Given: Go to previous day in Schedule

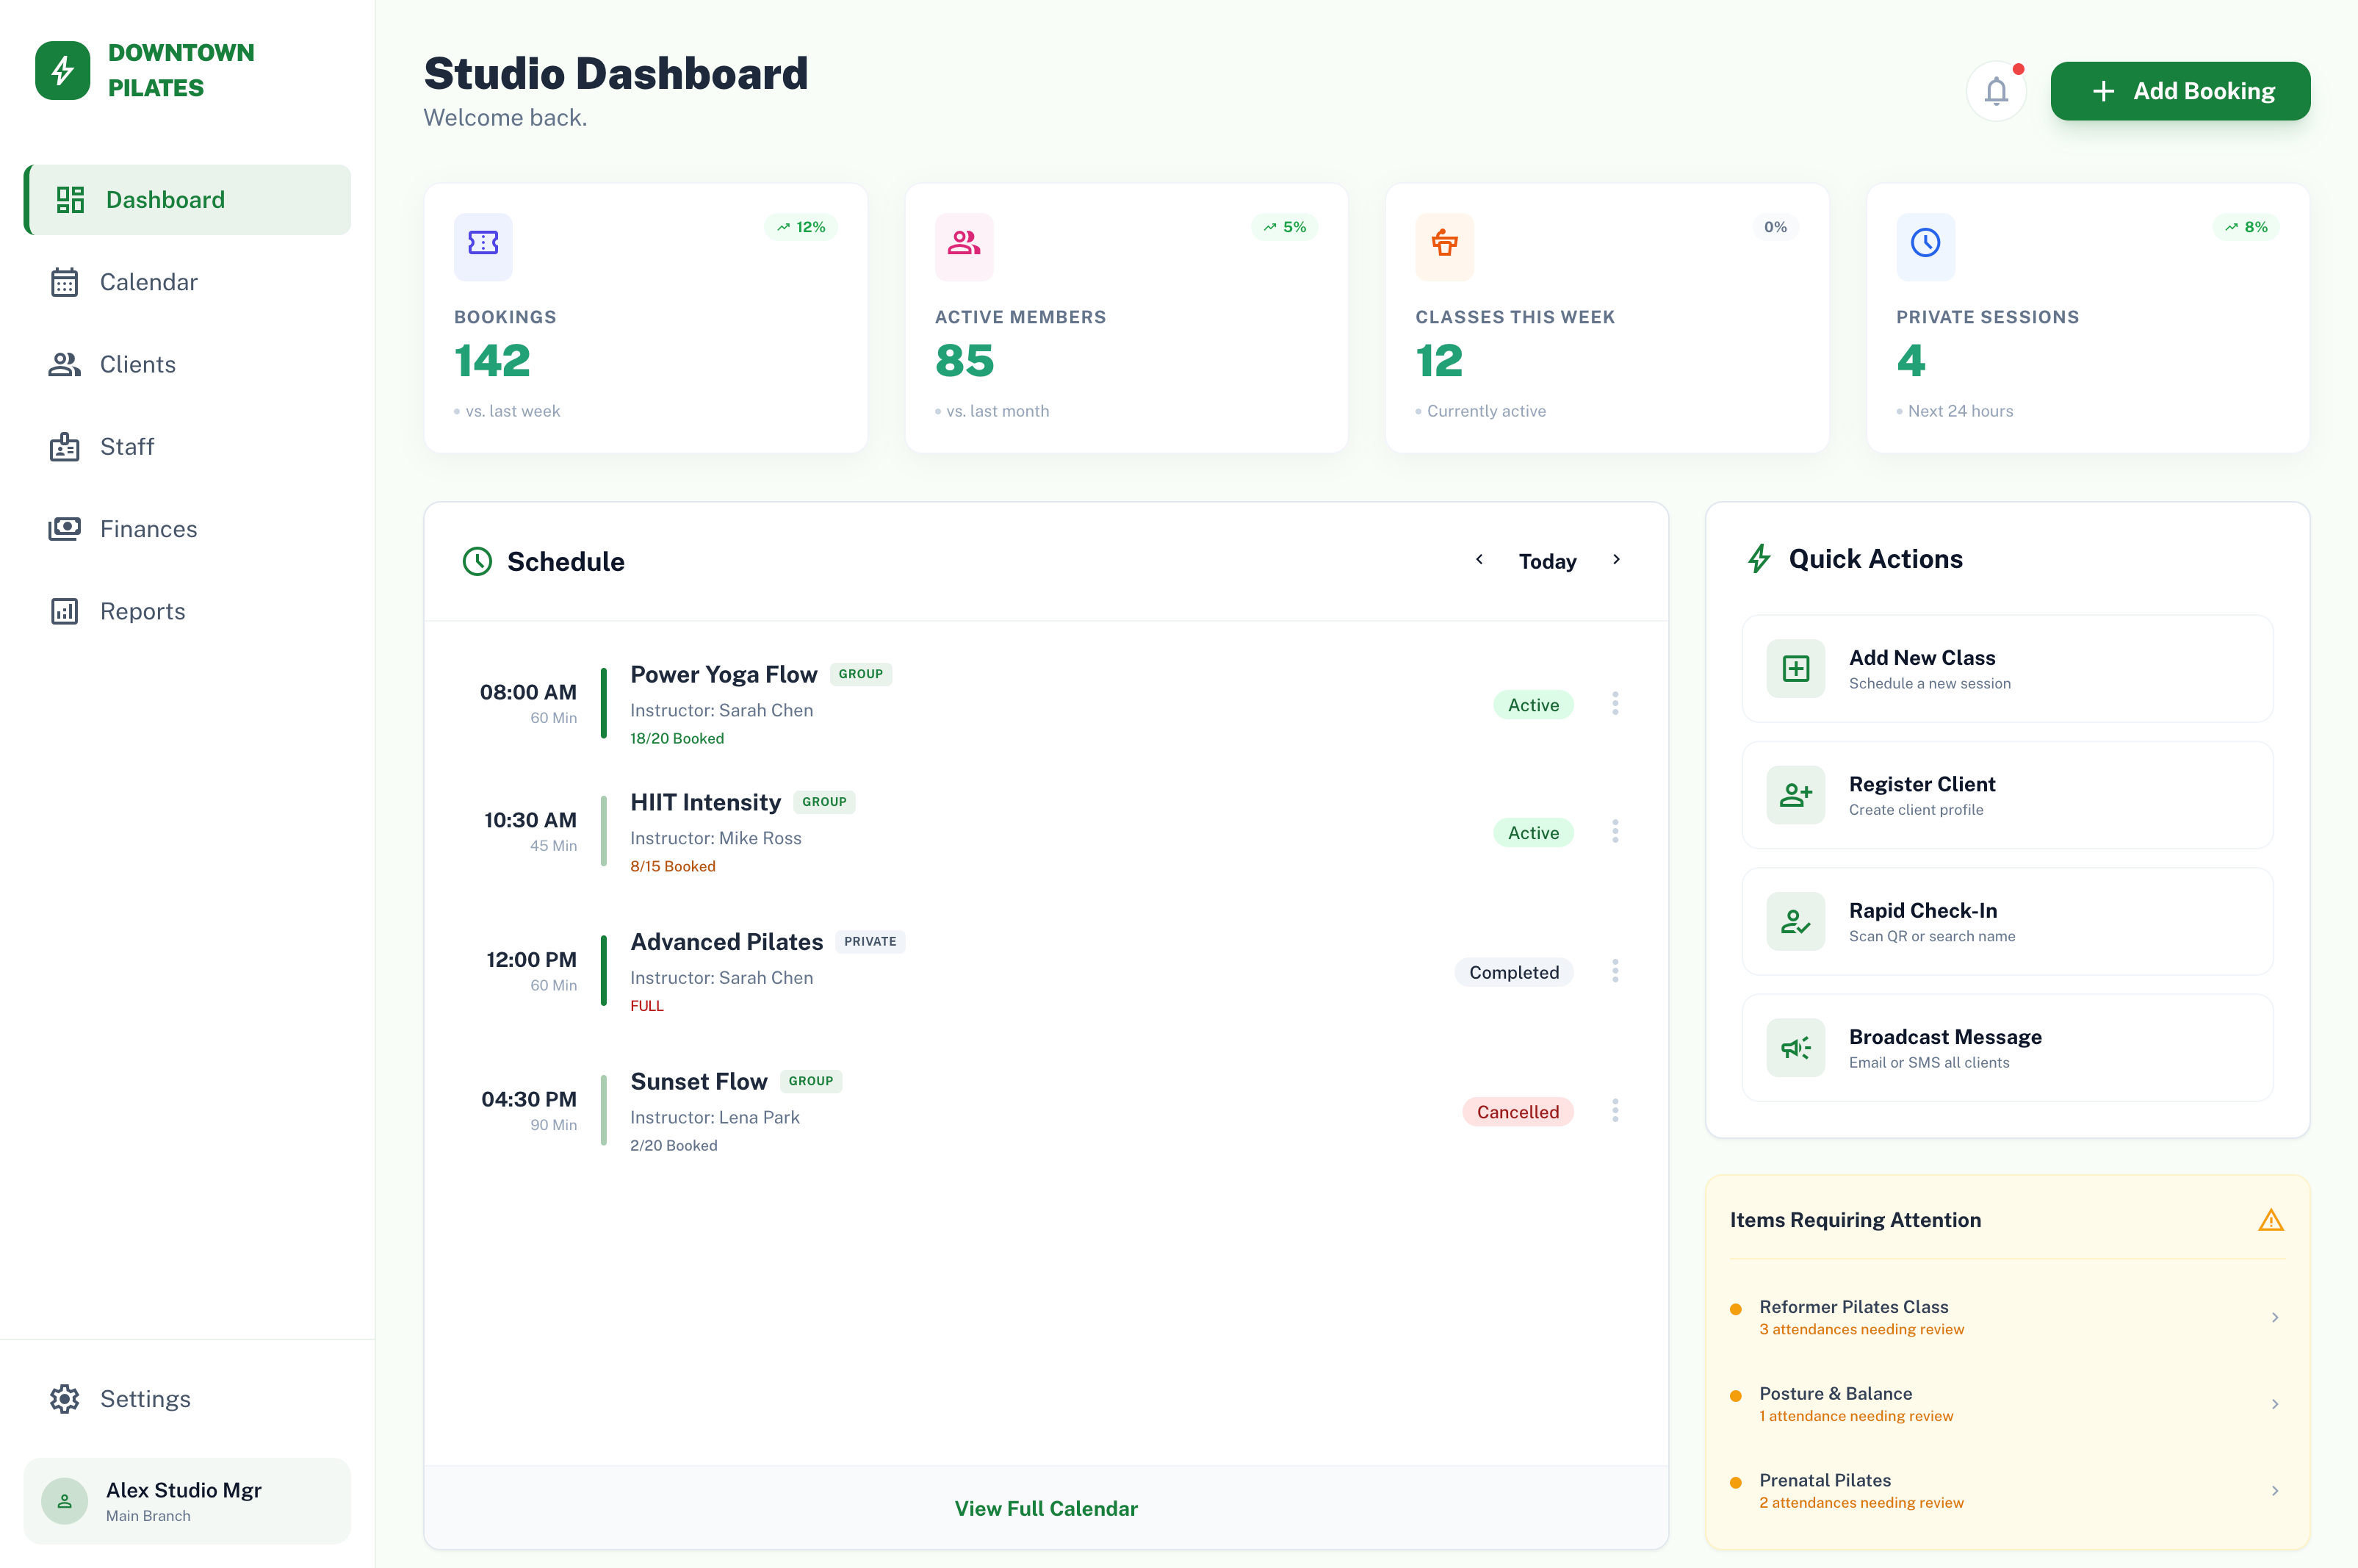Looking at the screenshot, I should (x=1479, y=559).
